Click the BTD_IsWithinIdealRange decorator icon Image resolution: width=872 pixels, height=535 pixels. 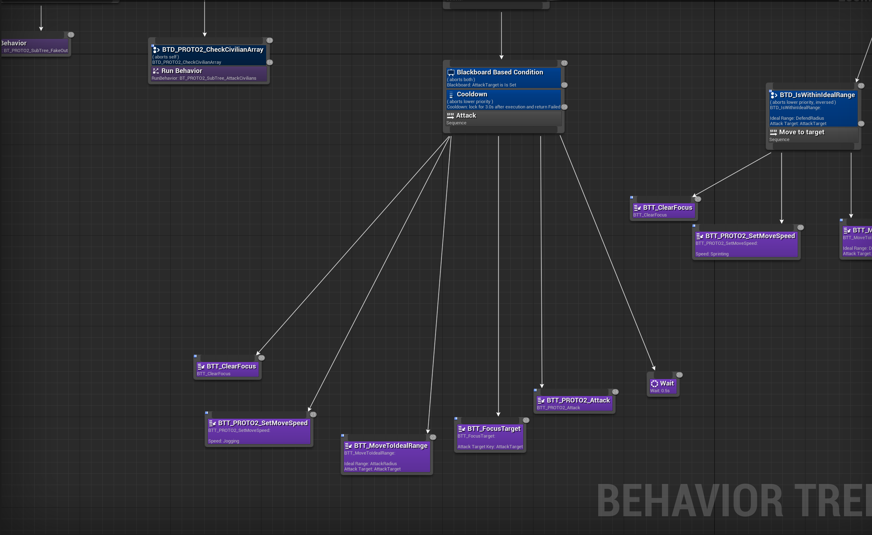click(x=774, y=95)
